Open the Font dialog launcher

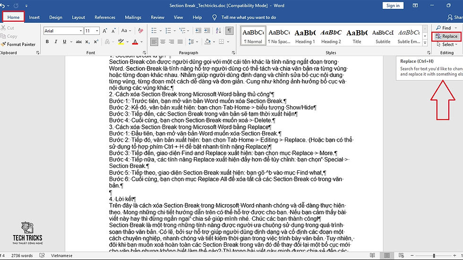pos(145,53)
